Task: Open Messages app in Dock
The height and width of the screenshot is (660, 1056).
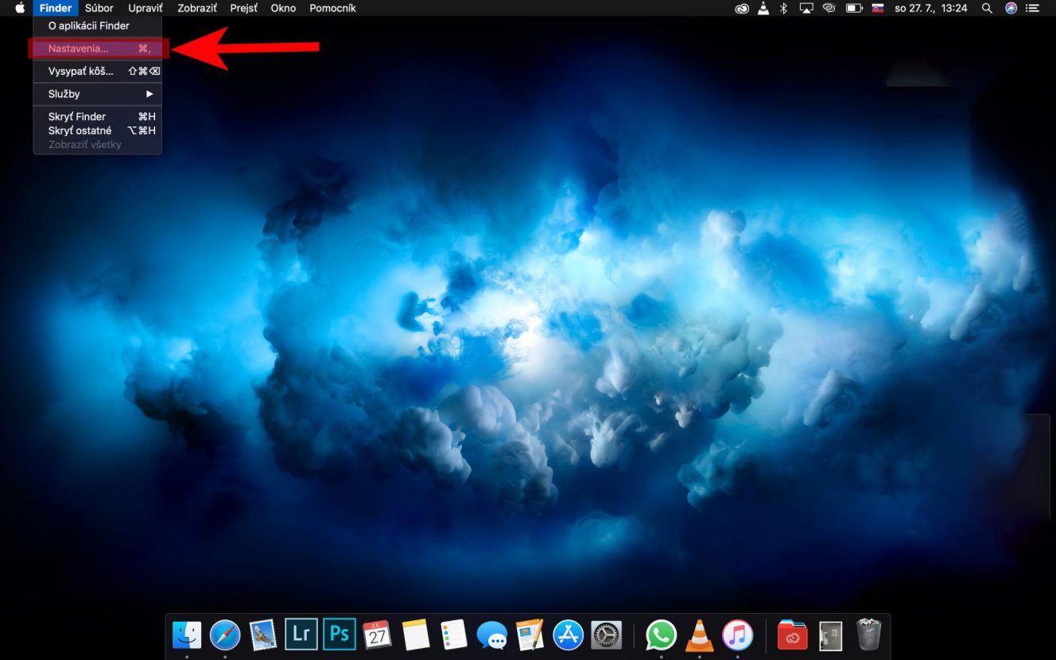Action: [x=492, y=635]
